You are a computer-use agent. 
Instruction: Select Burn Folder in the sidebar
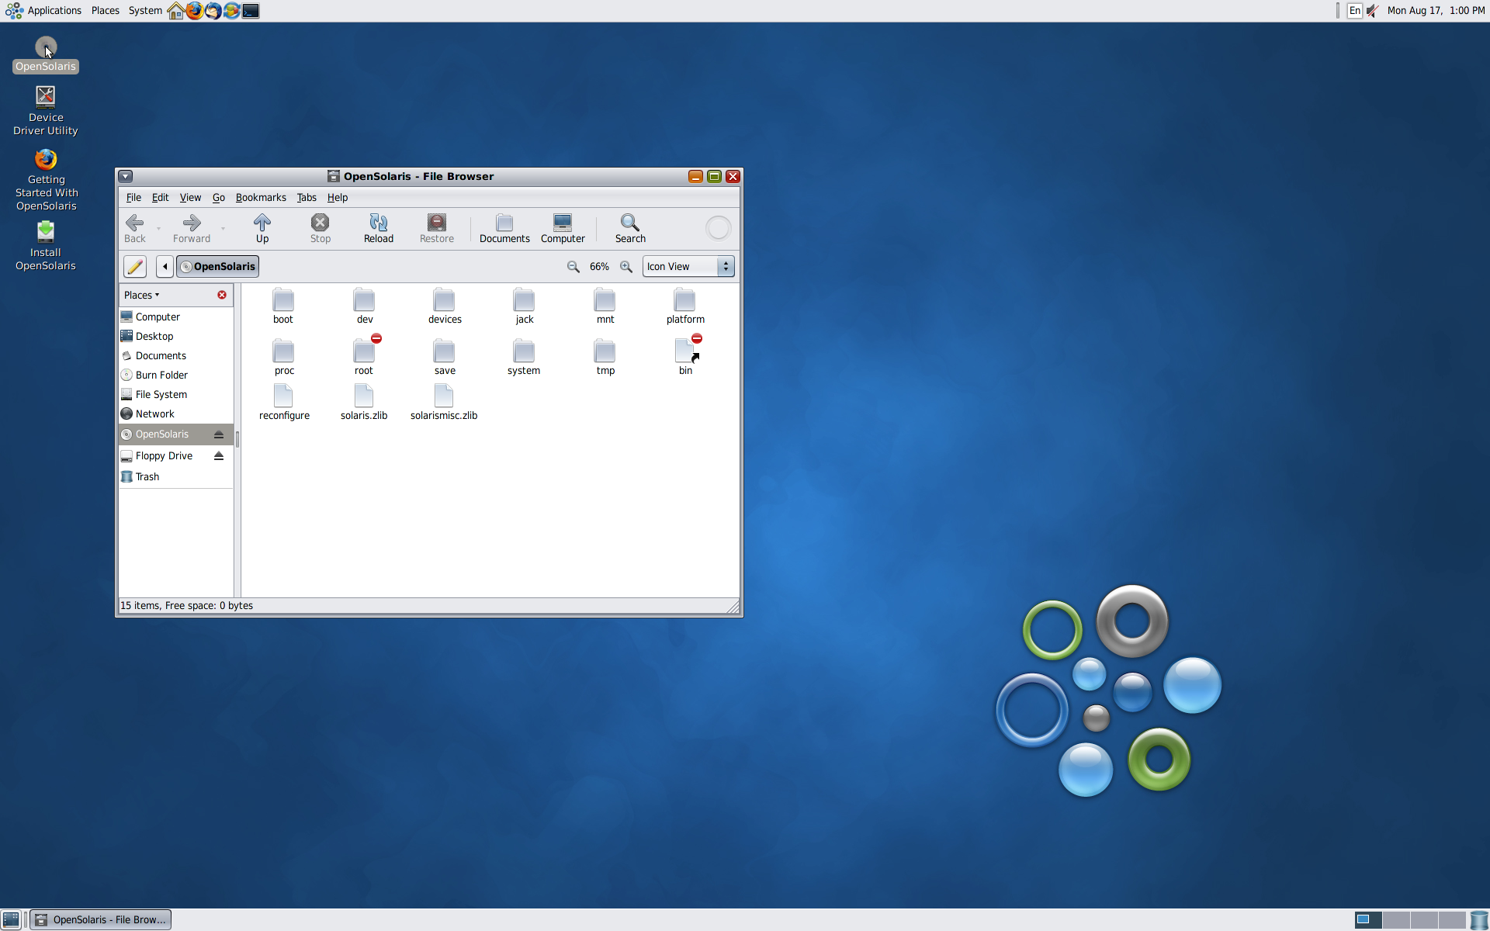pyautogui.click(x=176, y=375)
